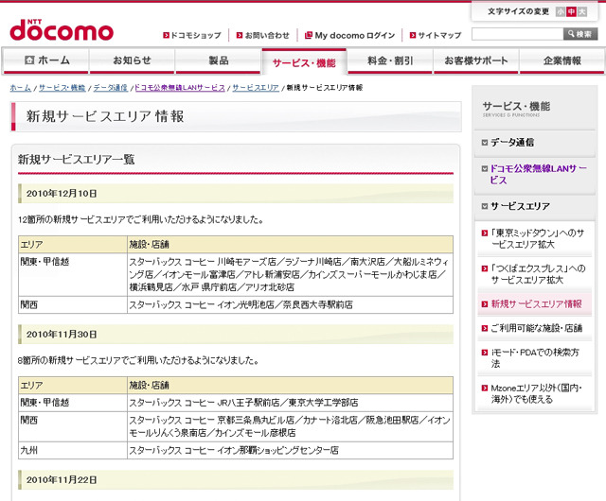
Task: Open ドコモ公衆無線LANサービス sidebar link
Action: click(x=539, y=175)
